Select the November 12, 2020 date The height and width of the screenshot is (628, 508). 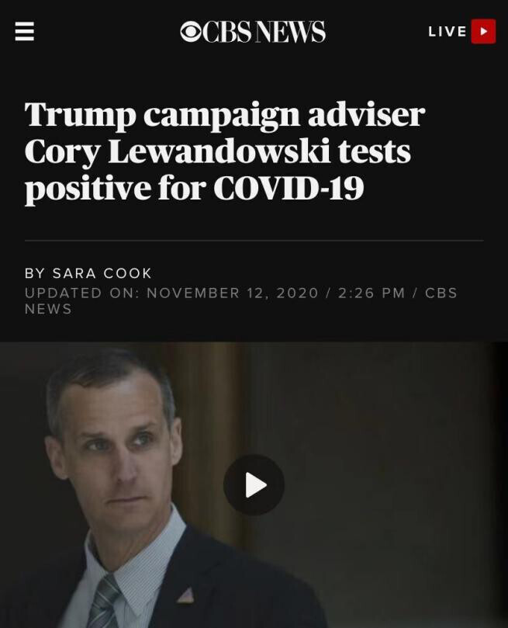click(x=233, y=293)
